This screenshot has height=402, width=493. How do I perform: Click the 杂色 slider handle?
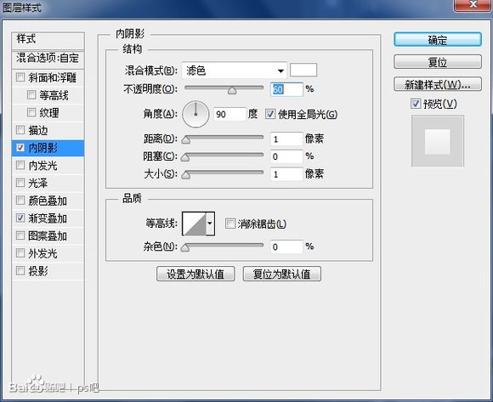[x=185, y=247]
